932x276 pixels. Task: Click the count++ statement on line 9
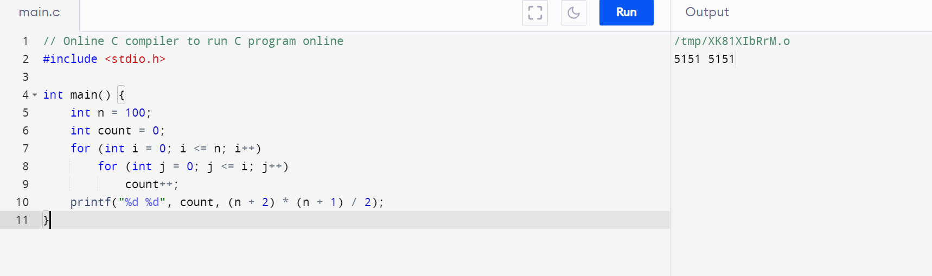pyautogui.click(x=152, y=184)
